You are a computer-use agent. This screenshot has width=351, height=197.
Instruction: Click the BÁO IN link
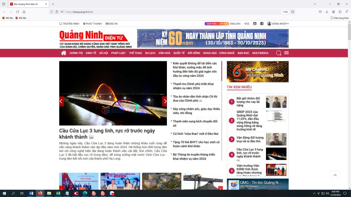tap(111, 24)
